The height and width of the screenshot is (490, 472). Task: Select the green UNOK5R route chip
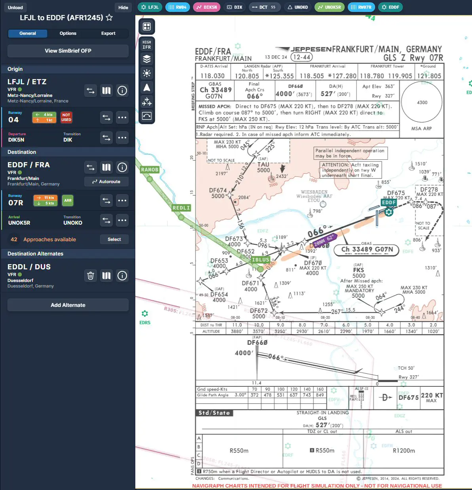[x=330, y=7]
